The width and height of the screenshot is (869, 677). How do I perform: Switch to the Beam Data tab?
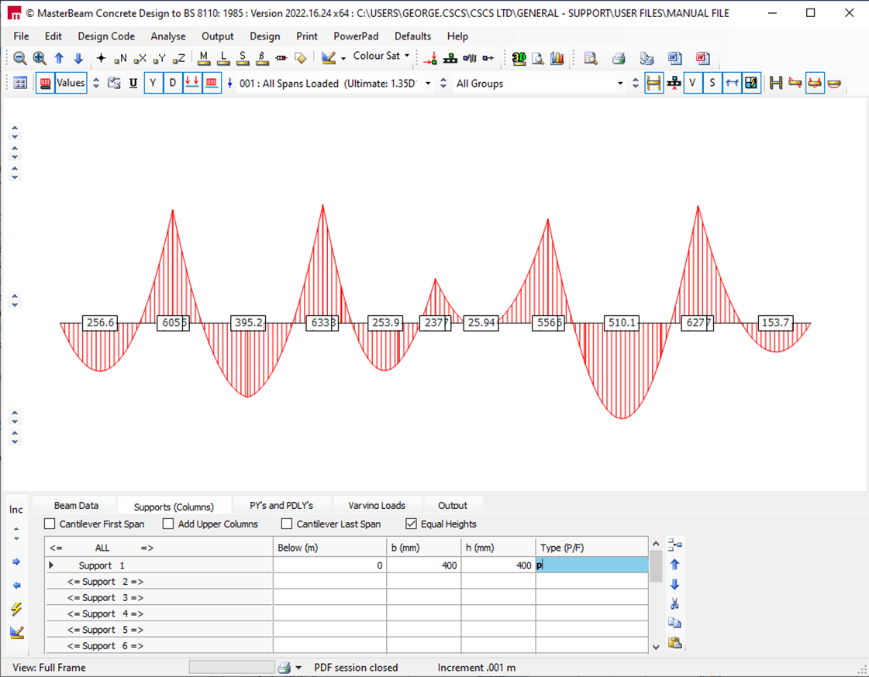(76, 505)
